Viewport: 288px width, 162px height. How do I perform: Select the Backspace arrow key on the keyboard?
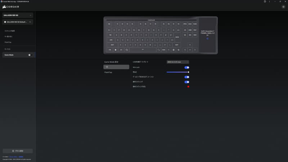tap(178, 30)
